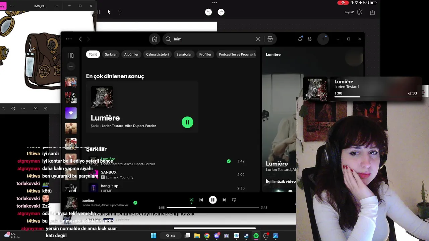Open Lumière title in top result card
The image size is (429, 241).
coord(105,118)
